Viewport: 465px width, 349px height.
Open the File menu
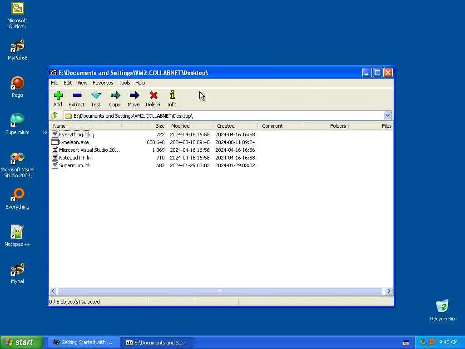click(54, 83)
